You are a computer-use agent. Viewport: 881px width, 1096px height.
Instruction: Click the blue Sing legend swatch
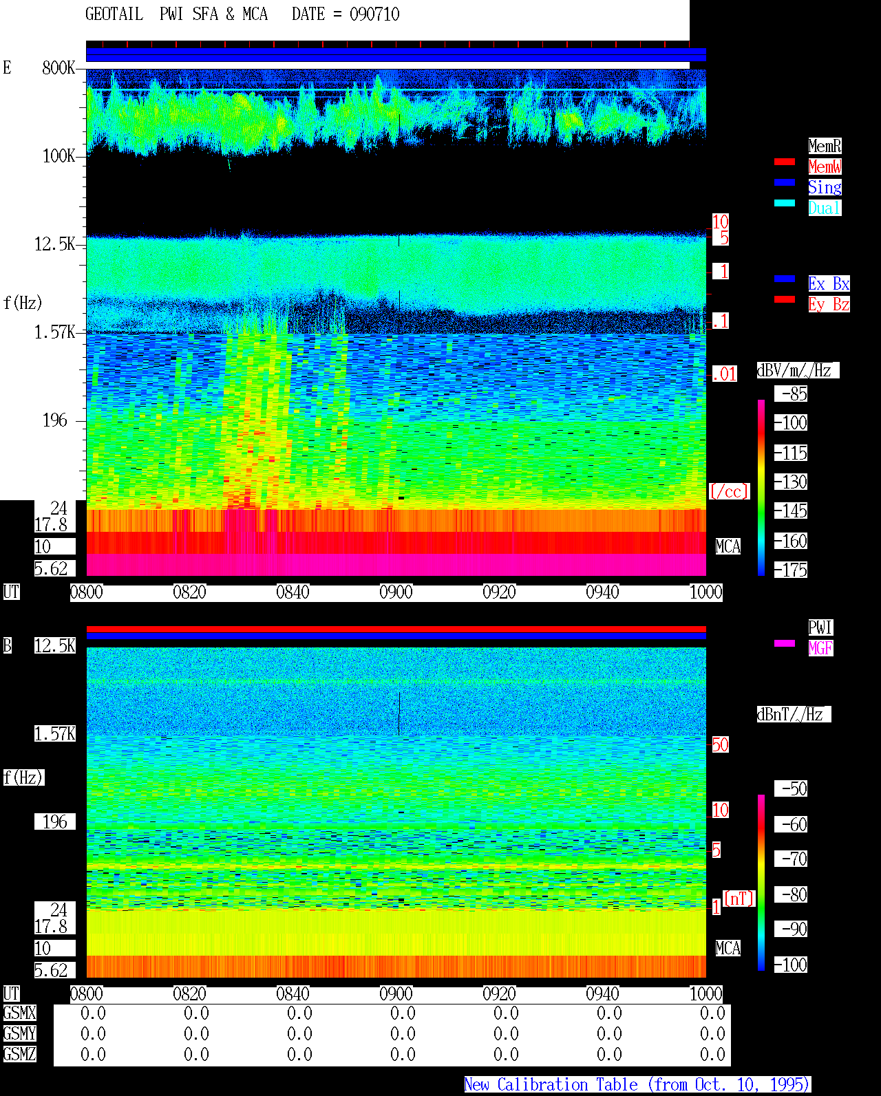click(785, 182)
